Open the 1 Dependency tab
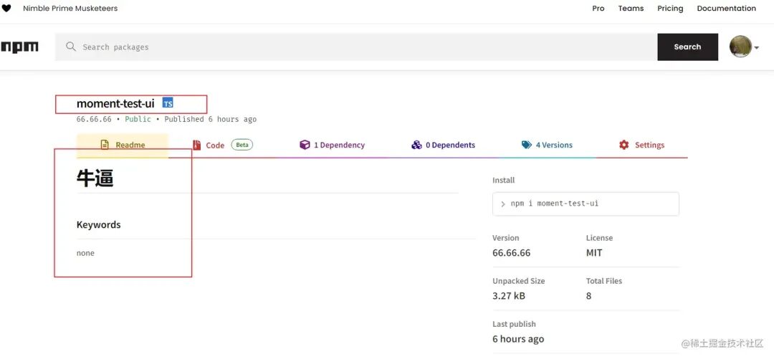The height and width of the screenshot is (359, 774). coord(332,145)
